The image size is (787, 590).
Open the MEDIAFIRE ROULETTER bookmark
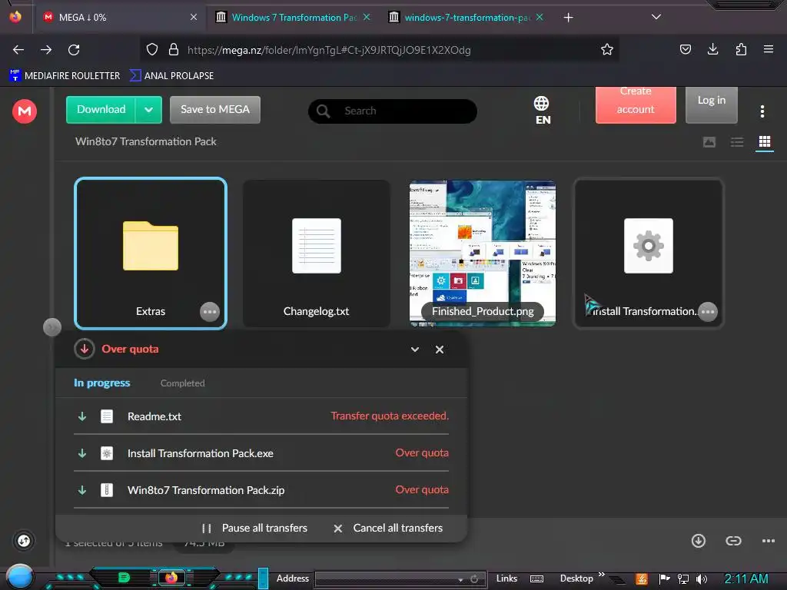click(65, 76)
